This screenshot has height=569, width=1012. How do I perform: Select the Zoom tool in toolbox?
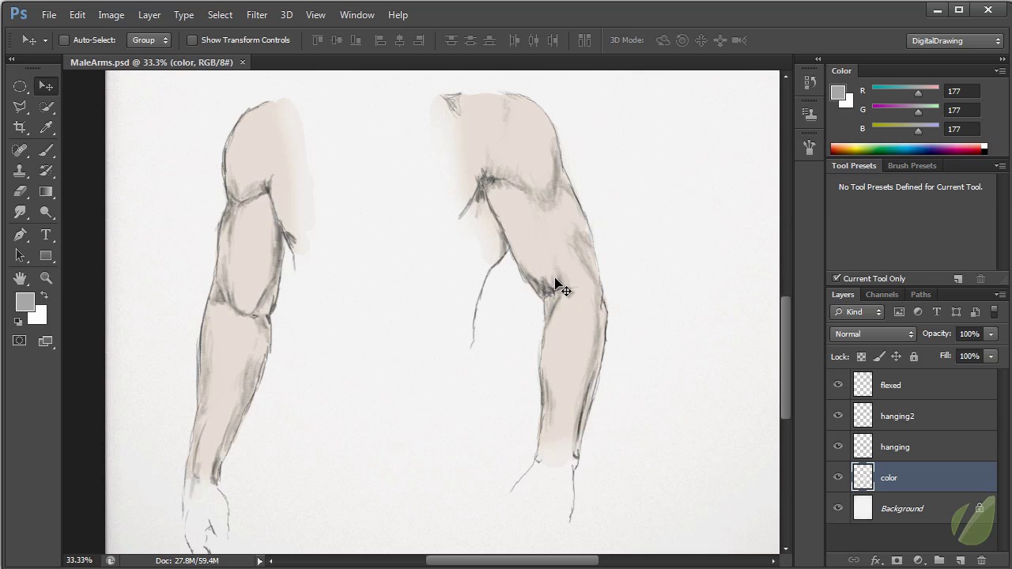click(x=46, y=278)
